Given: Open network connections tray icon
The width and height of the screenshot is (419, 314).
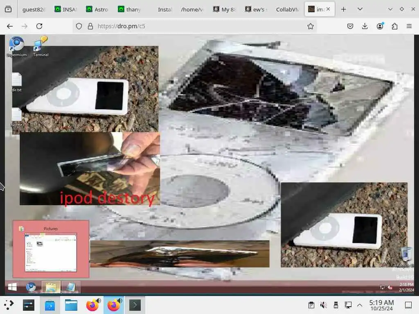Looking at the screenshot, I should click(348, 305).
